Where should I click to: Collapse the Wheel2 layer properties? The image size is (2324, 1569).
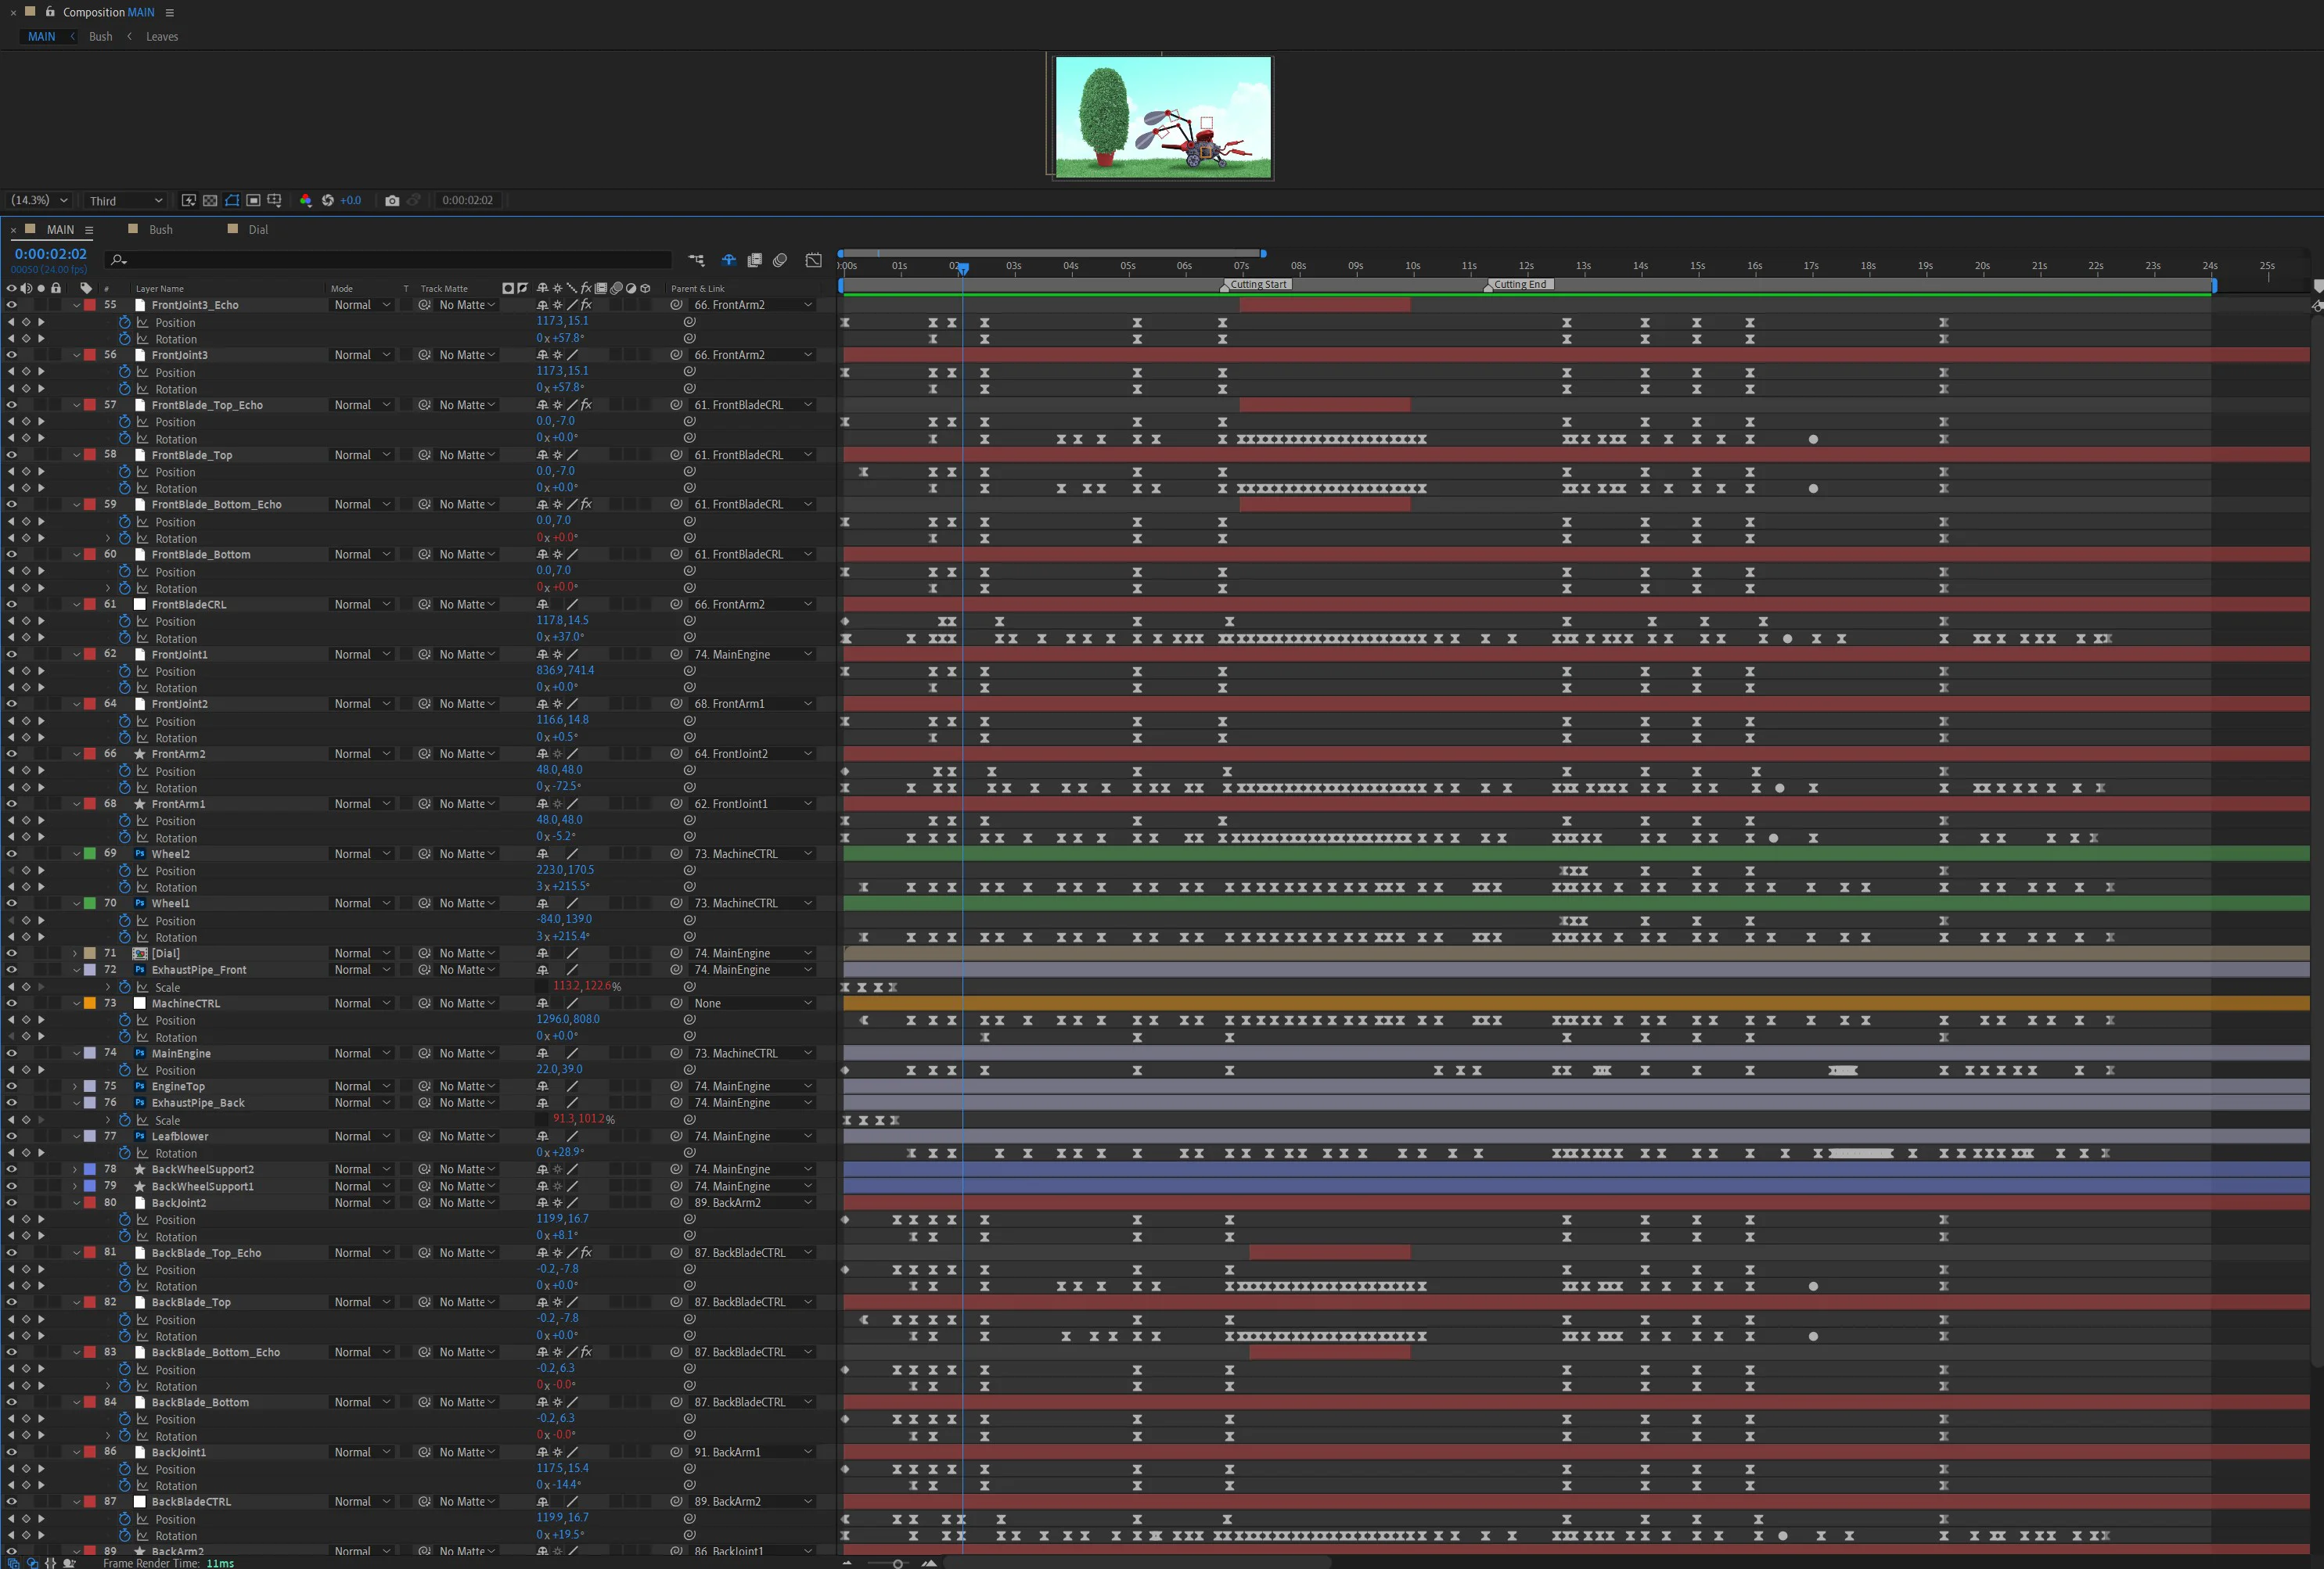click(x=76, y=854)
